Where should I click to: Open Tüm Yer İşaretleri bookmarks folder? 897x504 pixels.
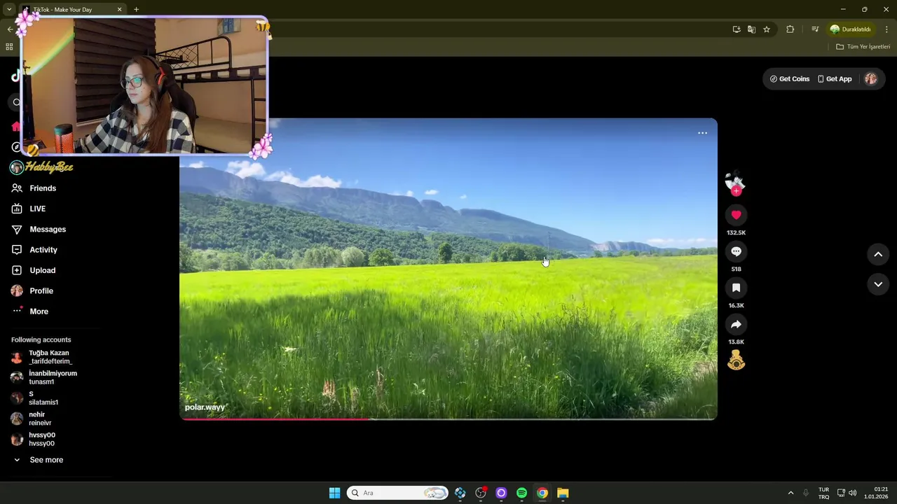click(863, 47)
